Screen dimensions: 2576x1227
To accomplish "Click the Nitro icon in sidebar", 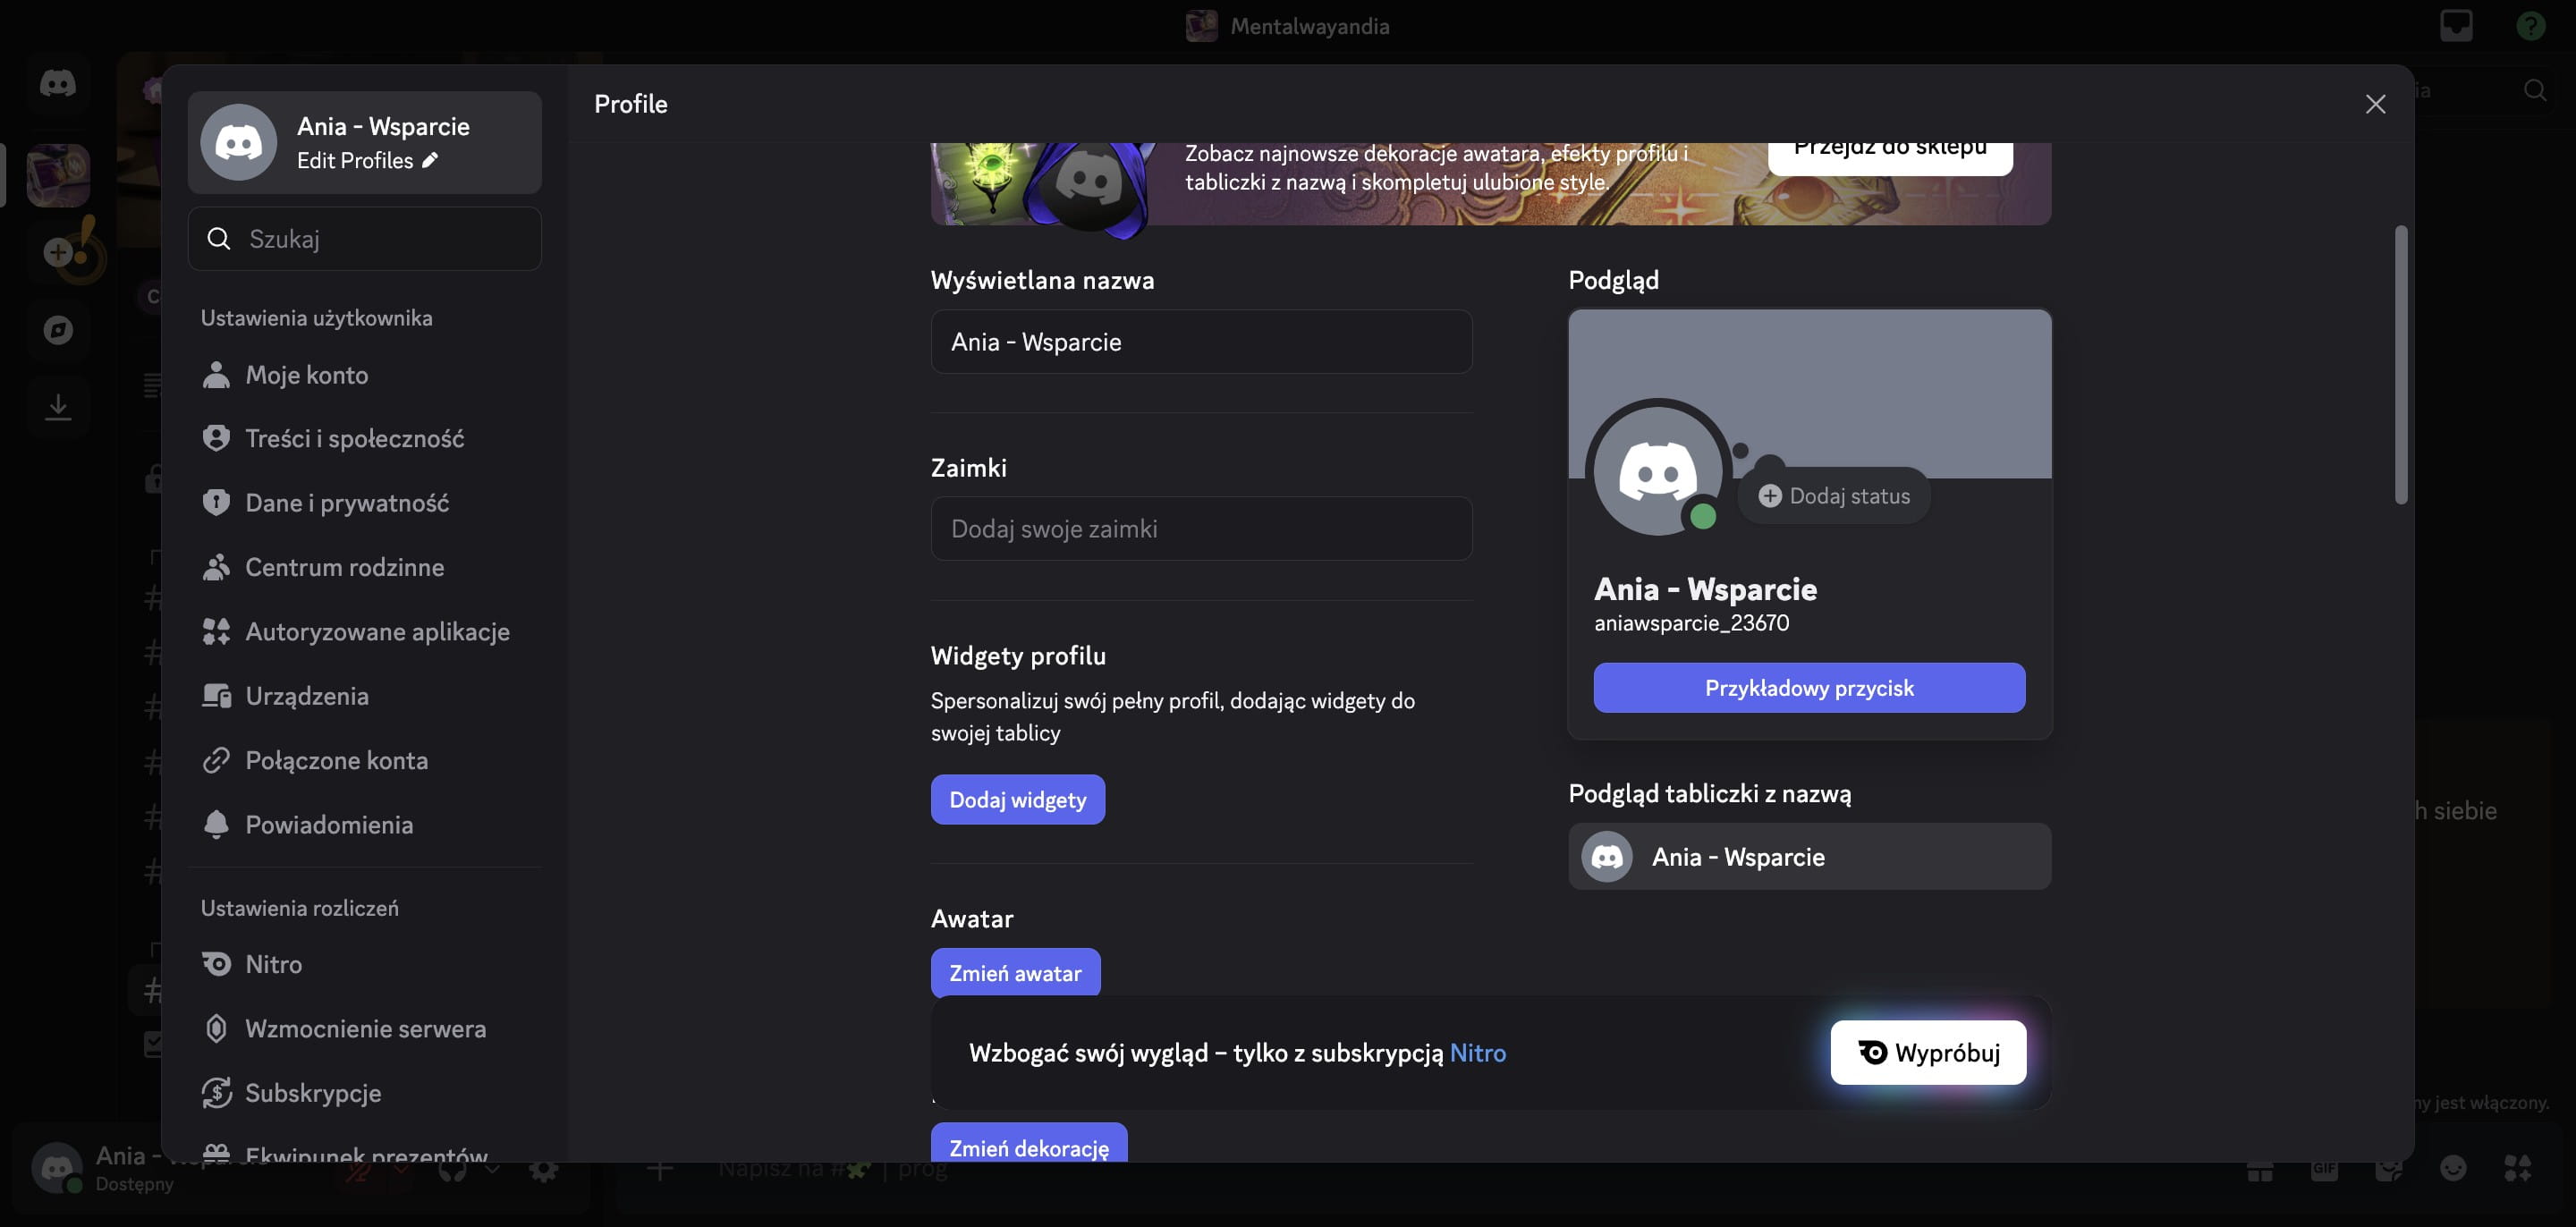I will point(216,964).
